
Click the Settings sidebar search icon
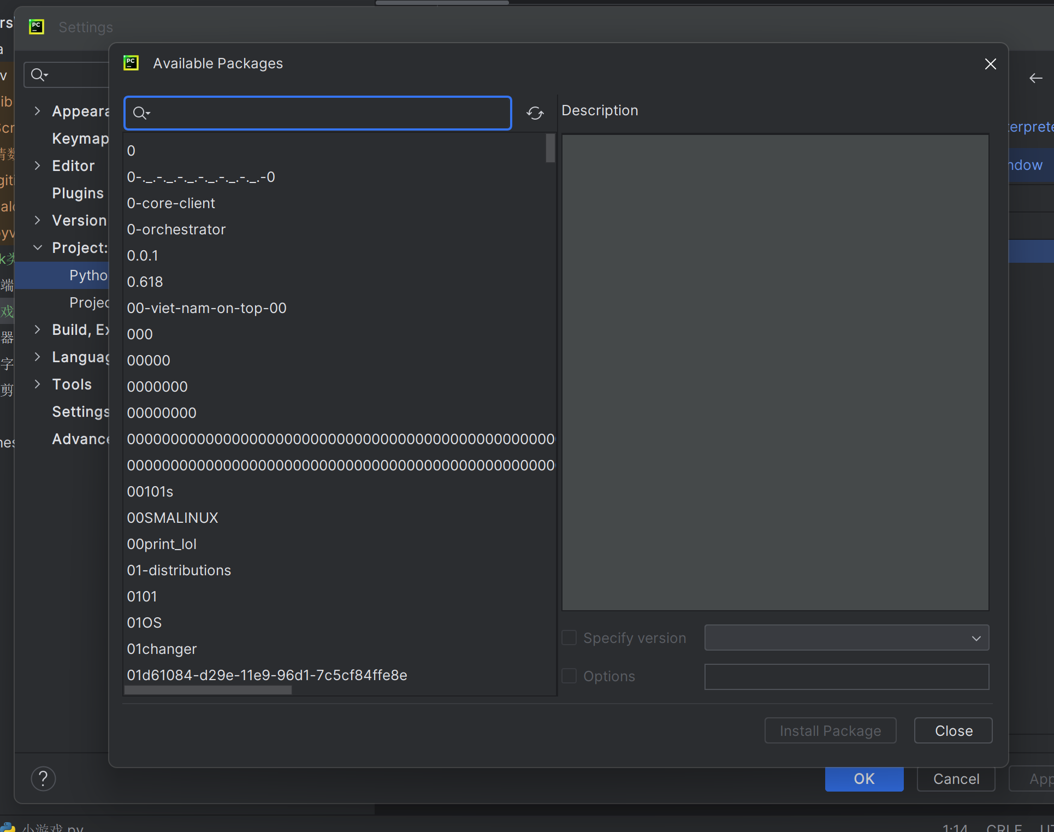(39, 75)
